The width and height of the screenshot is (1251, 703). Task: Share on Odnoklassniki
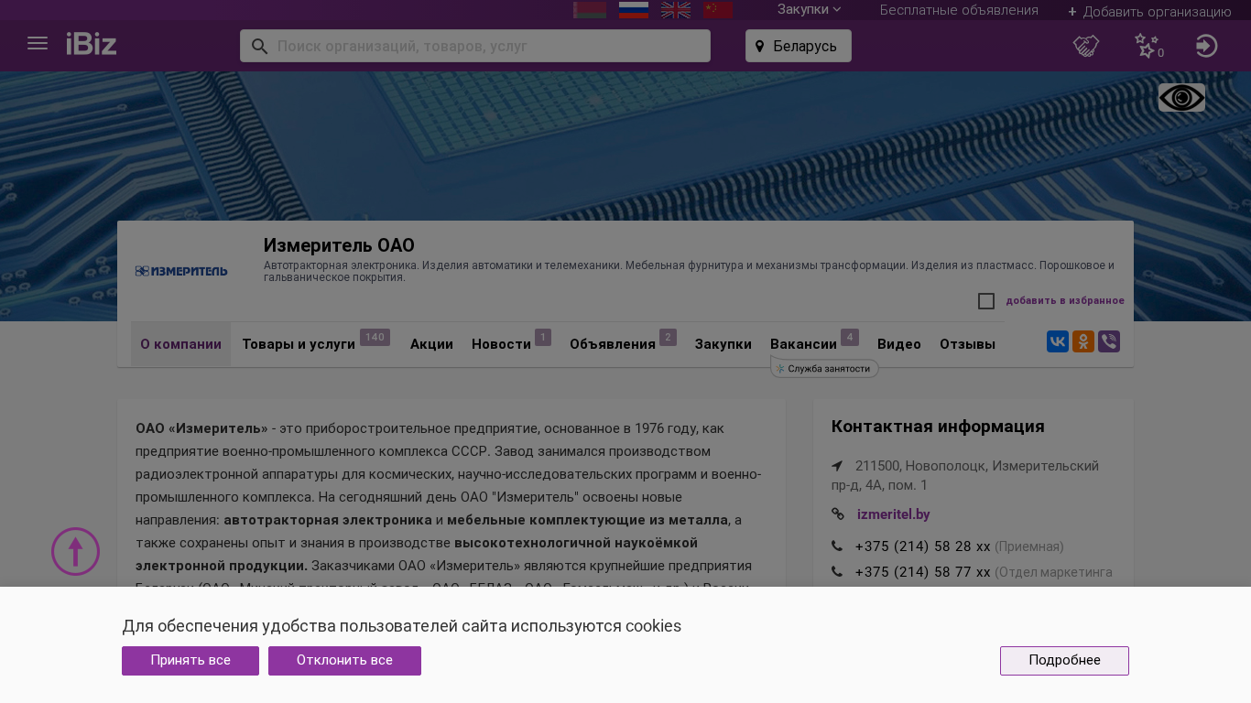tap(1083, 341)
